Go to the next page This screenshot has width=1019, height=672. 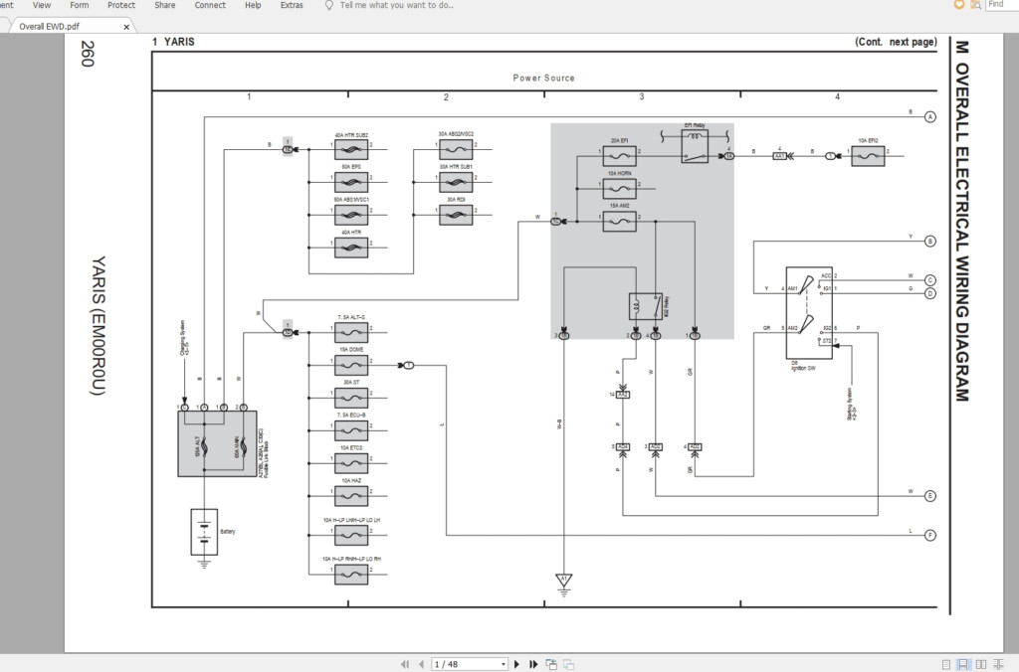[x=517, y=664]
